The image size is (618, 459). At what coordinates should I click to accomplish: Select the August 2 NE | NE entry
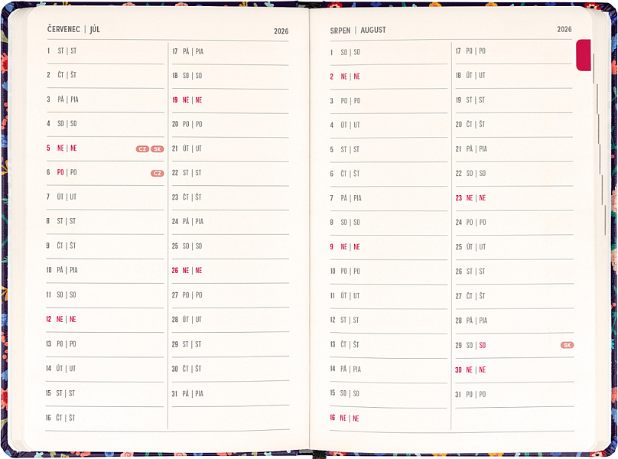pyautogui.click(x=345, y=76)
